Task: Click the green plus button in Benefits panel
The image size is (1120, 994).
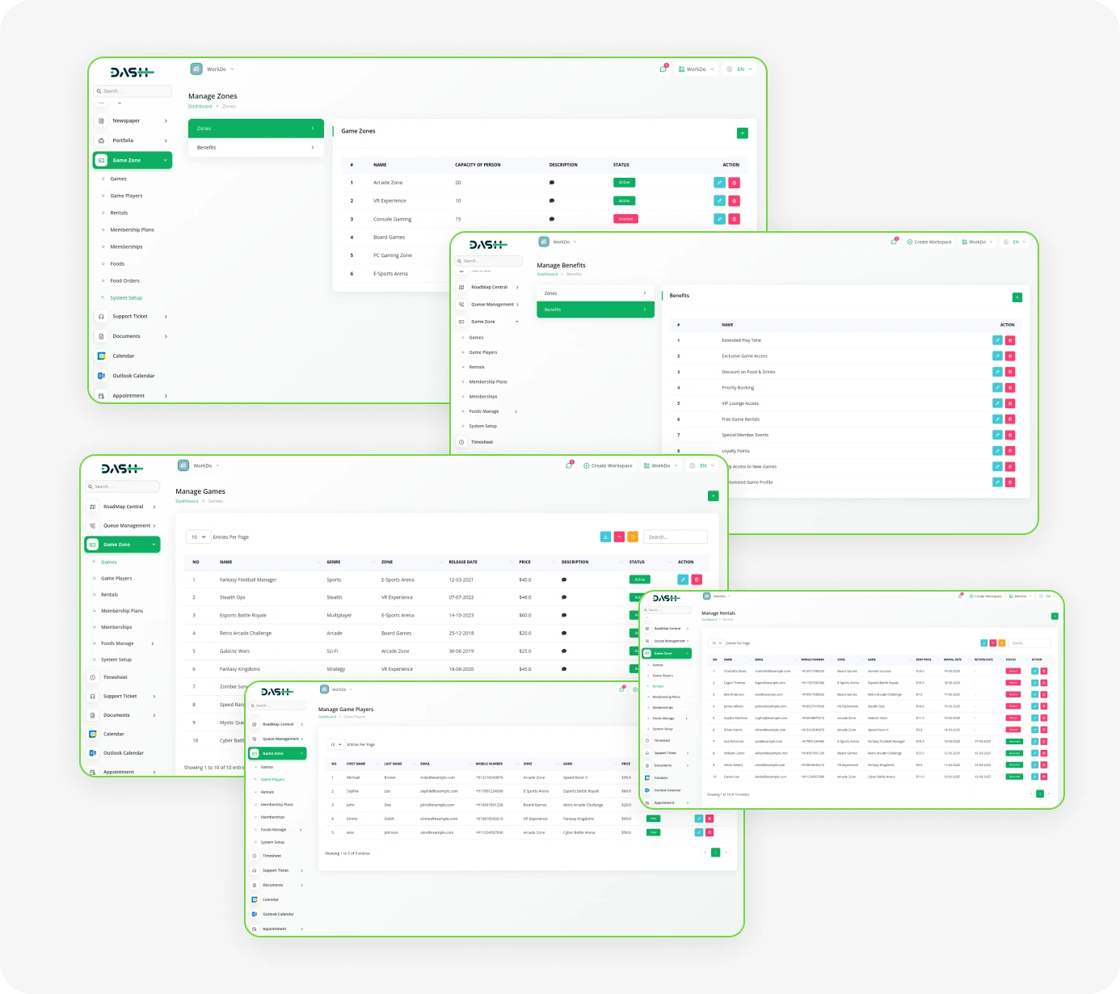Action: pos(1017,297)
